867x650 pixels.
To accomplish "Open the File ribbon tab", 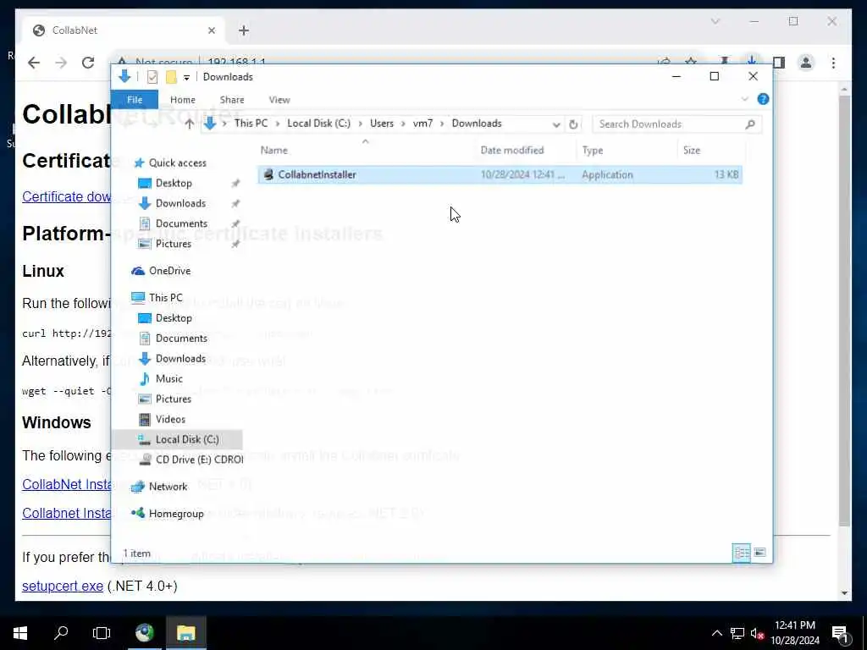I will [x=135, y=100].
